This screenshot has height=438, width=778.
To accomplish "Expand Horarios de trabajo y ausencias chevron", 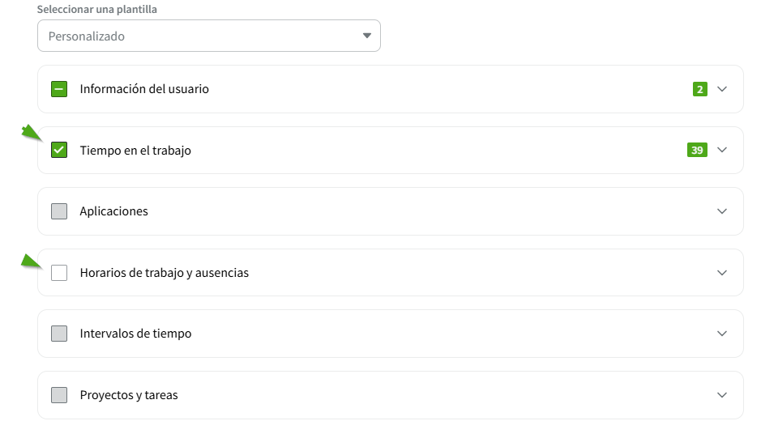I will (x=722, y=273).
